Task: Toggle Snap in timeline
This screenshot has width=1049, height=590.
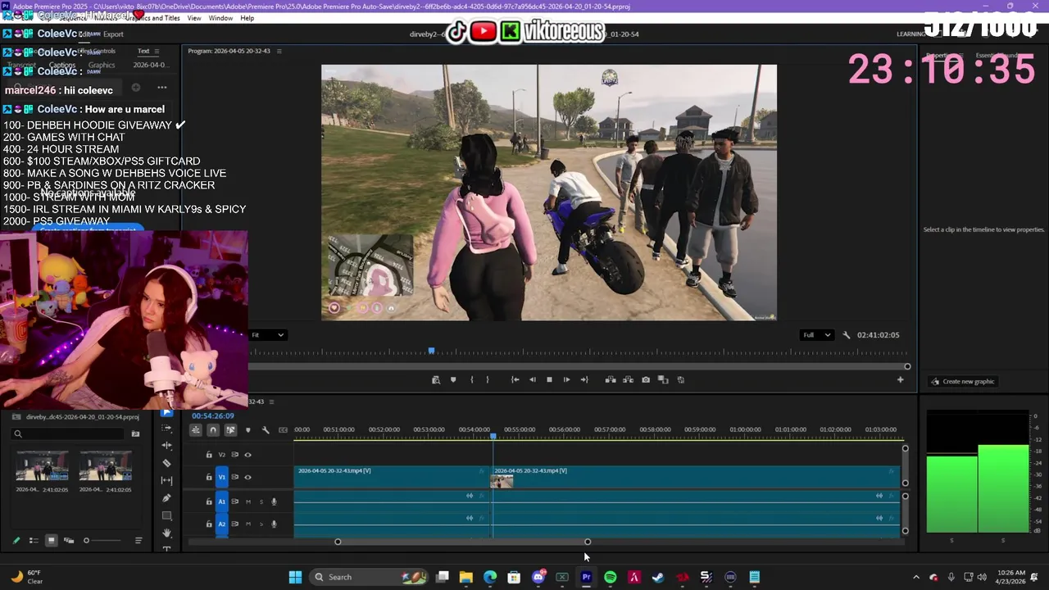Action: (x=213, y=429)
